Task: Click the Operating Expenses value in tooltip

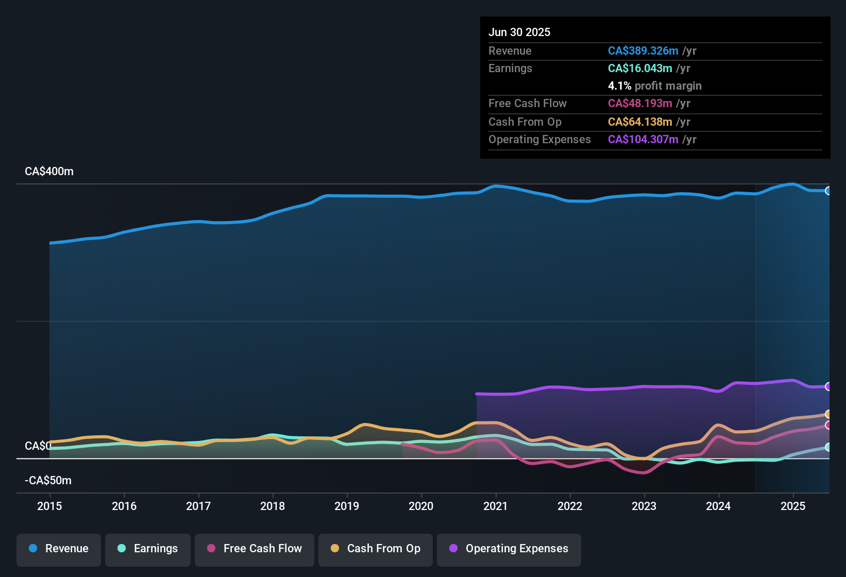Action: pos(643,139)
